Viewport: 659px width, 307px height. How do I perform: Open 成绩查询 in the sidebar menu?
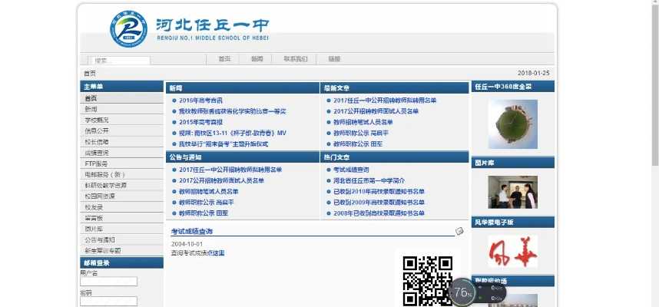(x=121, y=153)
